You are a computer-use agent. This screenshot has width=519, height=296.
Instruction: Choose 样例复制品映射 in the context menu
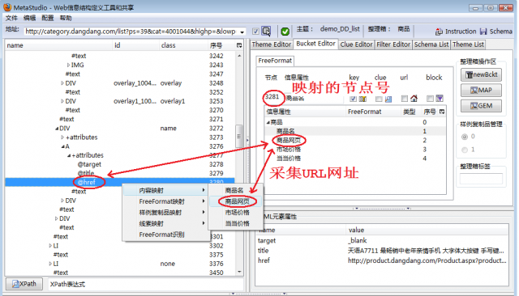[x=166, y=213]
